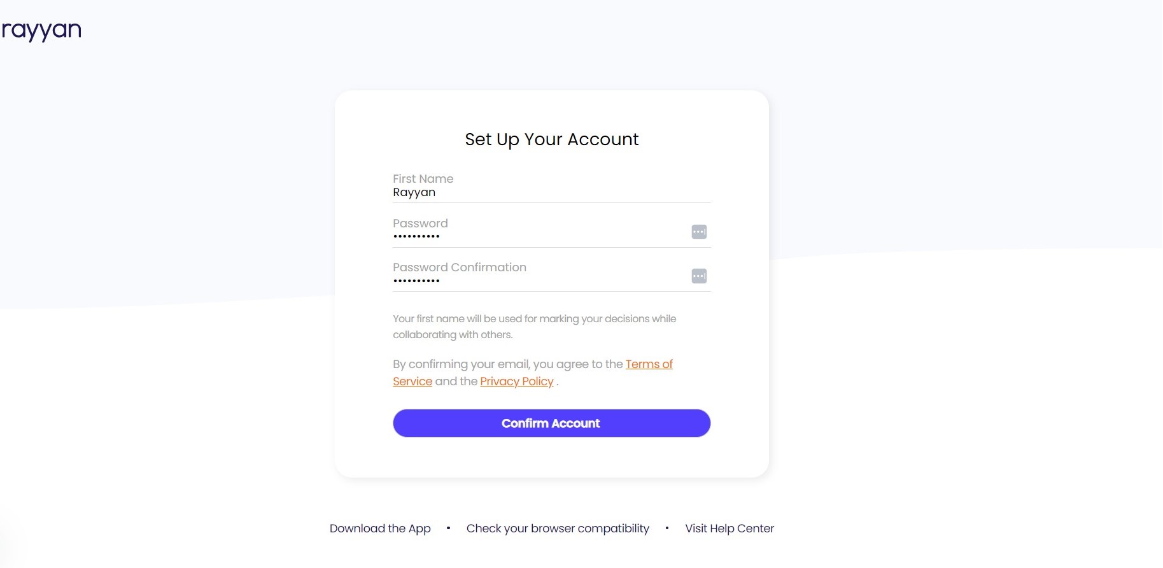Image resolution: width=1163 pixels, height=568 pixels.
Task: Open the Privacy Policy
Action: (x=516, y=381)
